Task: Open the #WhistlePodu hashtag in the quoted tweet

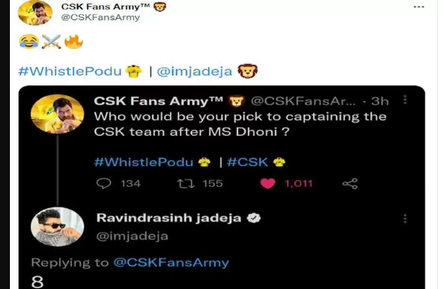Action: click(144, 162)
